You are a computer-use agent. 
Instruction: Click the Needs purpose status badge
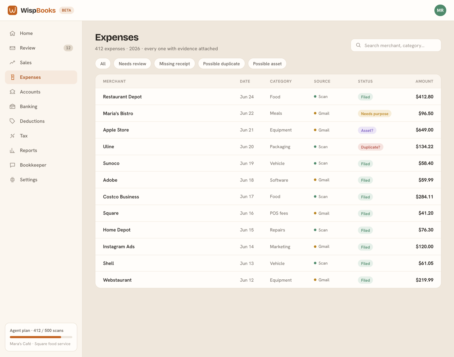point(375,114)
